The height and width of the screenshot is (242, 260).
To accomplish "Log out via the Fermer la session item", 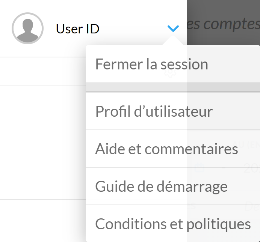I will point(151,64).
